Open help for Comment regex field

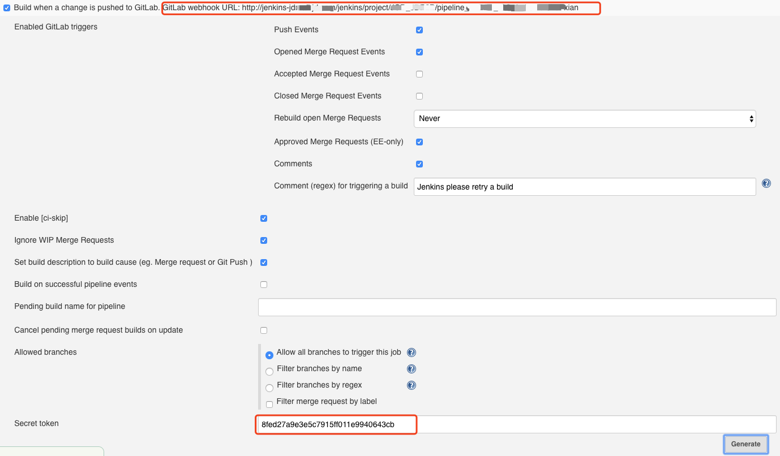(x=766, y=183)
